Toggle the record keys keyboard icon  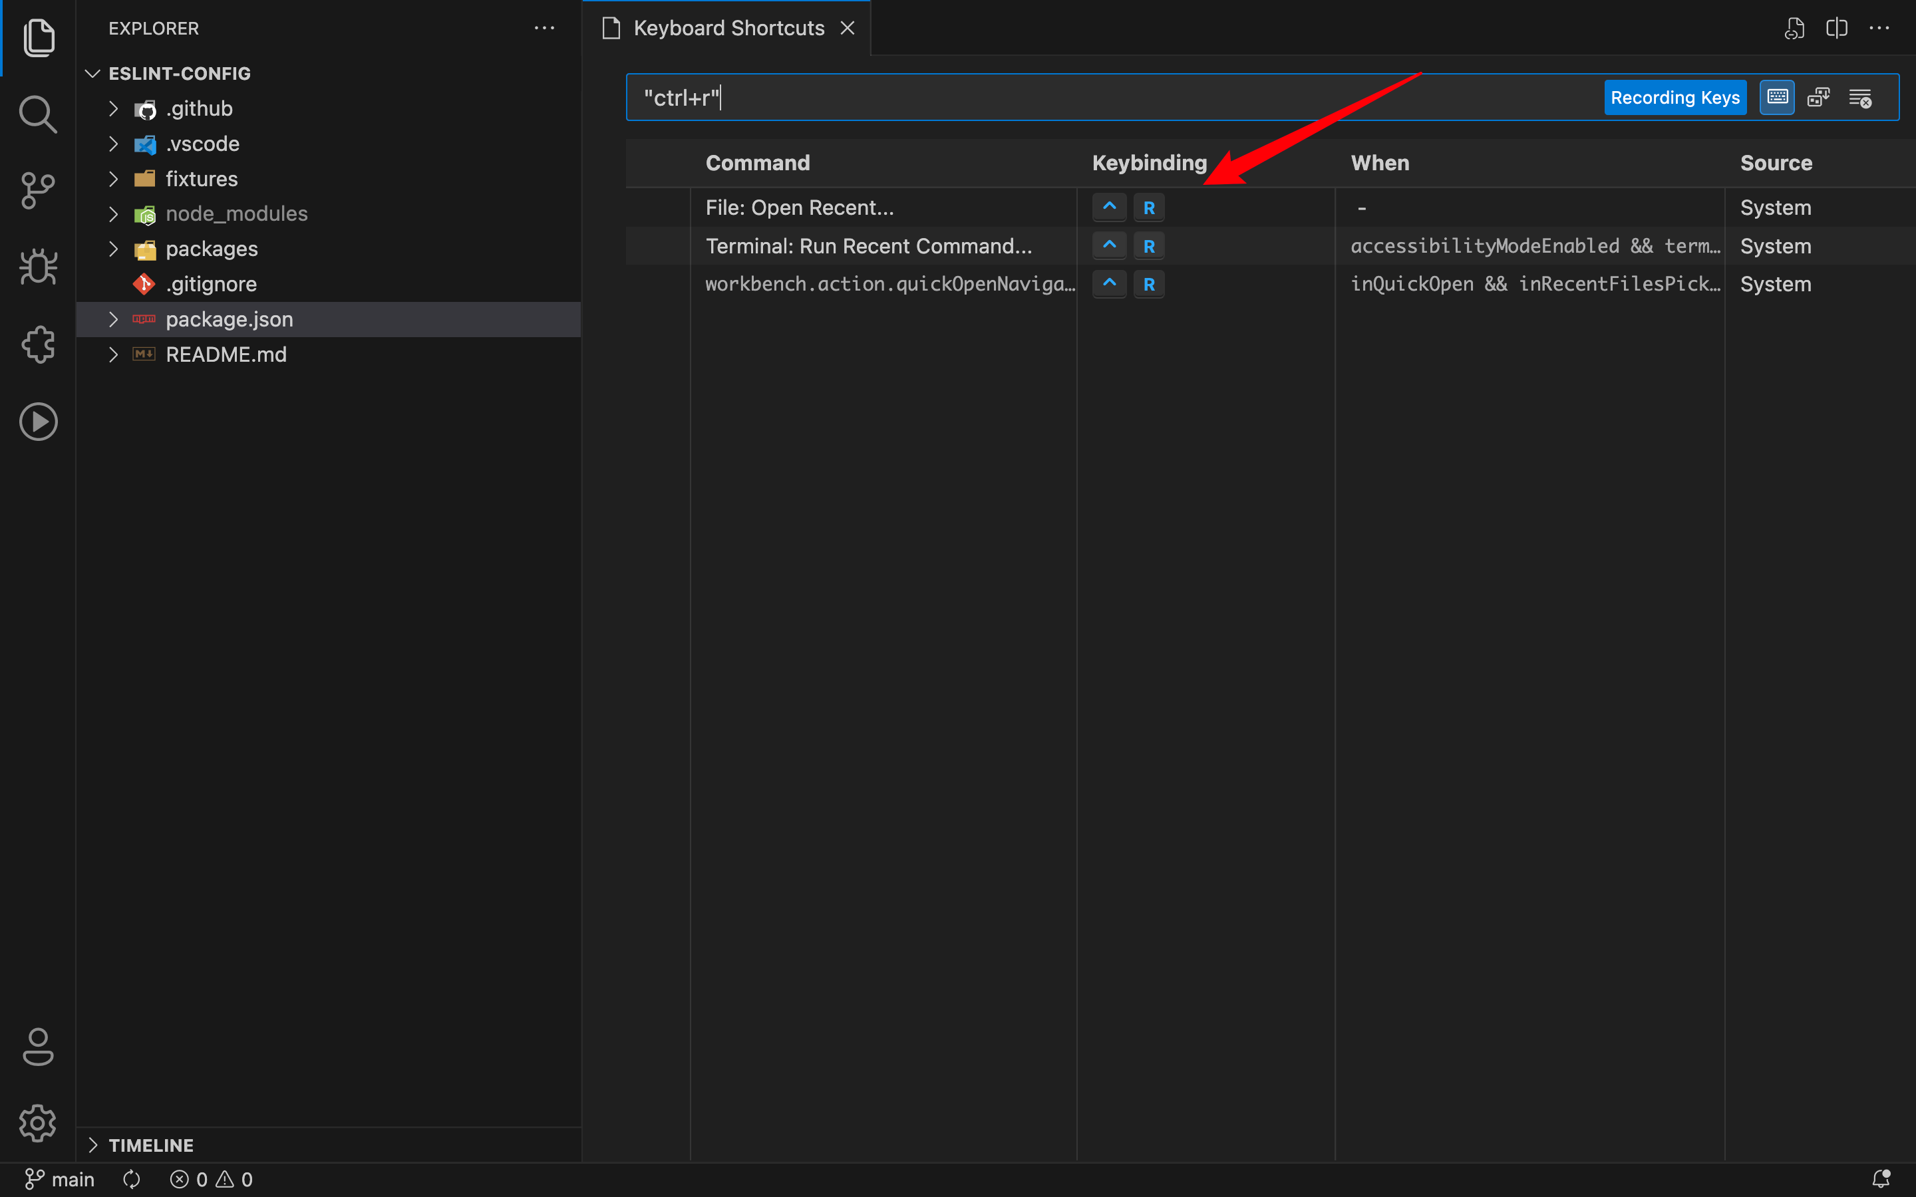tap(1777, 96)
